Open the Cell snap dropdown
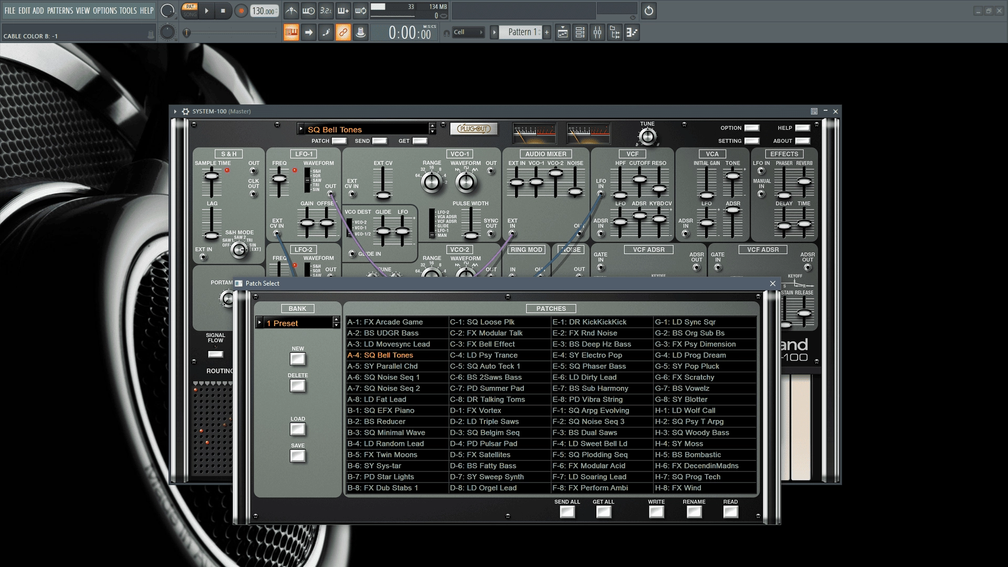The width and height of the screenshot is (1008, 567). click(468, 33)
